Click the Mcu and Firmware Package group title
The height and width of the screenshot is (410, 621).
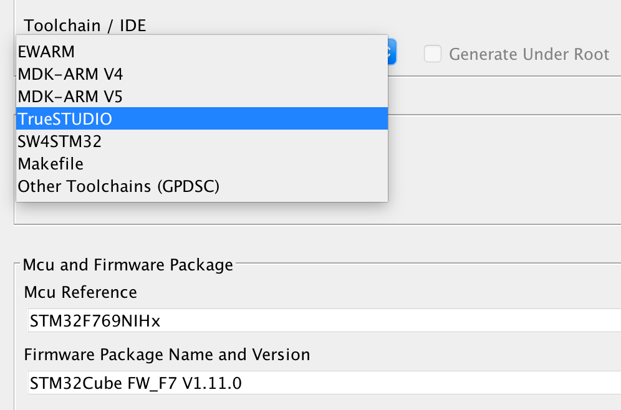(x=128, y=265)
